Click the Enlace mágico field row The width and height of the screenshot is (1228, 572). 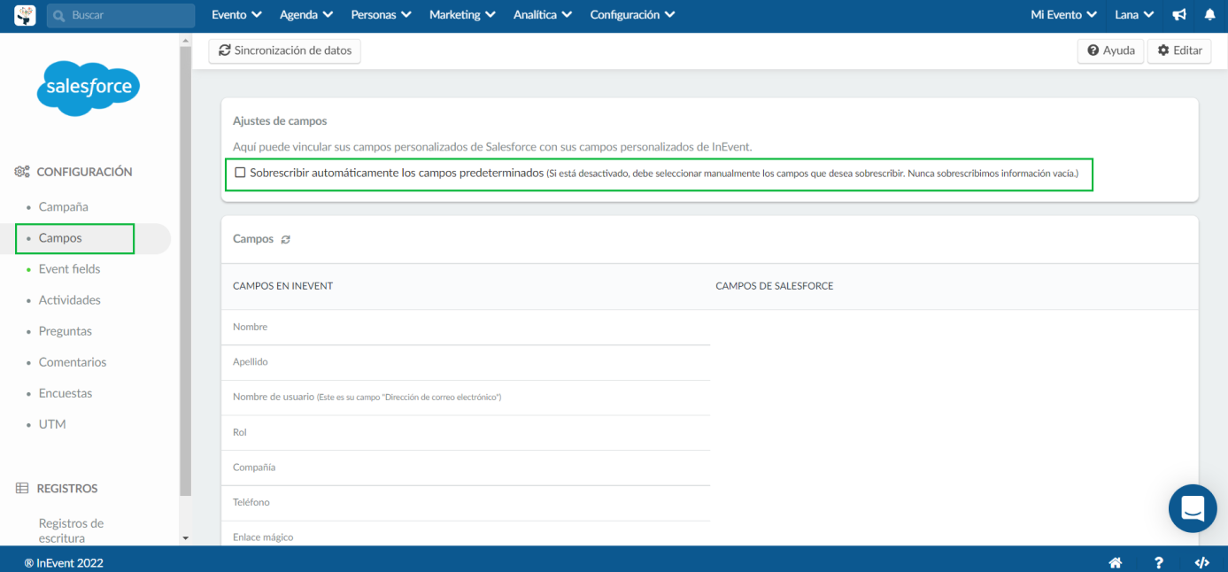pos(466,534)
